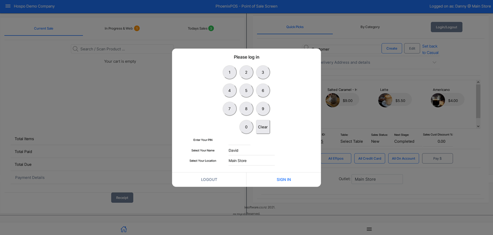
Task: Open the Select Your Location dropdown
Action: [251, 161]
